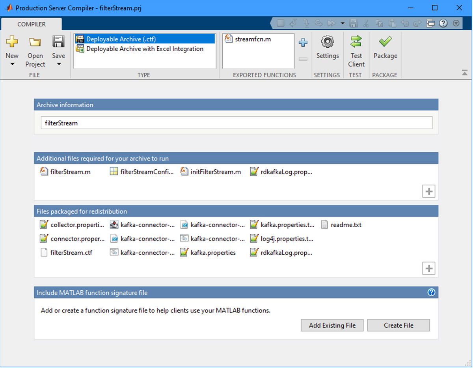Open the Help question mark in the quick access toolbar

click(x=443, y=23)
